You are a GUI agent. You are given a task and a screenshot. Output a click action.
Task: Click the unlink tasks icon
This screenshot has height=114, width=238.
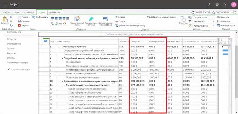pos(64,24)
